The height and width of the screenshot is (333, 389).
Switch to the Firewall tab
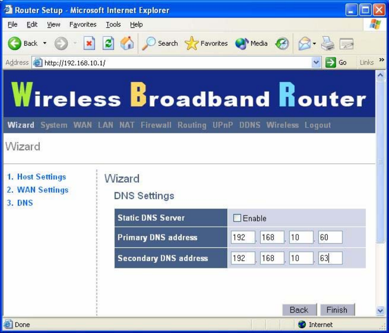156,125
